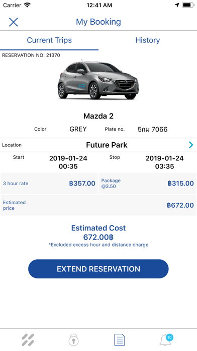Tap the Wi-Fi icon in status bar

27,5
